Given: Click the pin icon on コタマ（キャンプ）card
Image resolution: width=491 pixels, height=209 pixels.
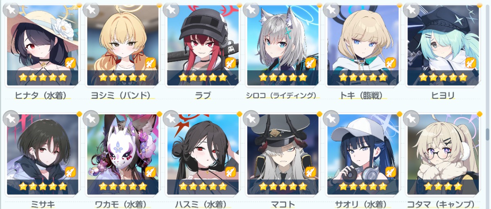Looking at the screenshot, I should (x=411, y=119).
